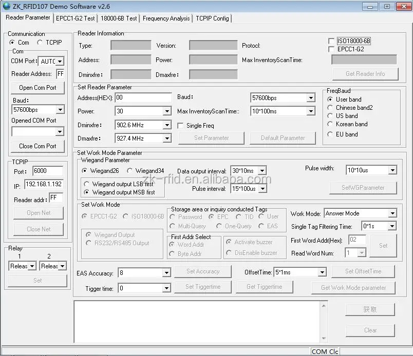Select the Chinese band2 radio button
Image resolution: width=413 pixels, height=356 pixels.
point(330,108)
